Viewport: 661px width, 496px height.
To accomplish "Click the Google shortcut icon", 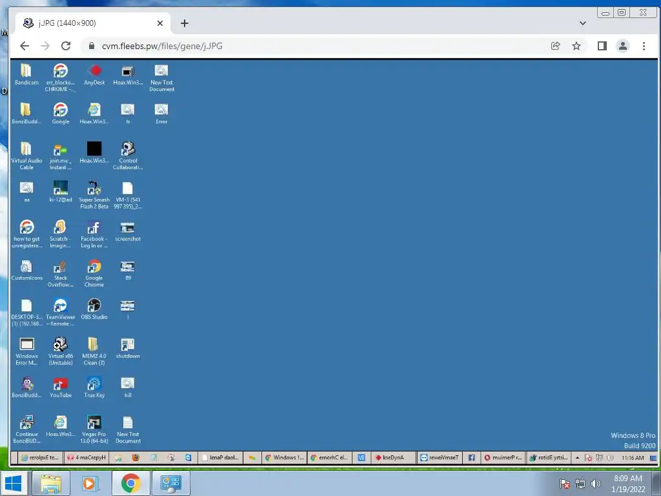I will 60,114.
